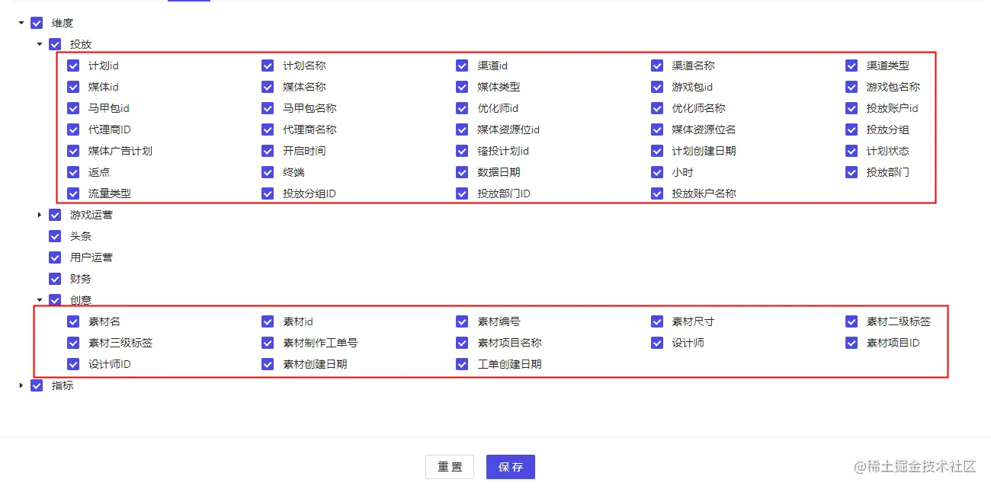The width and height of the screenshot is (991, 489).
Task: Uncheck the 投放 group checkbox
Action: click(55, 44)
